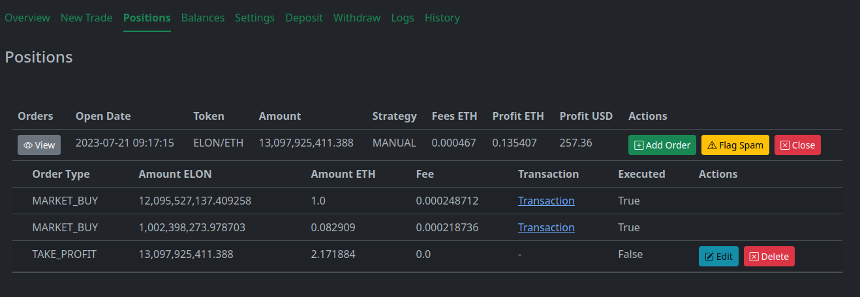
Task: Click the X icon on Close position
Action: 785,145
